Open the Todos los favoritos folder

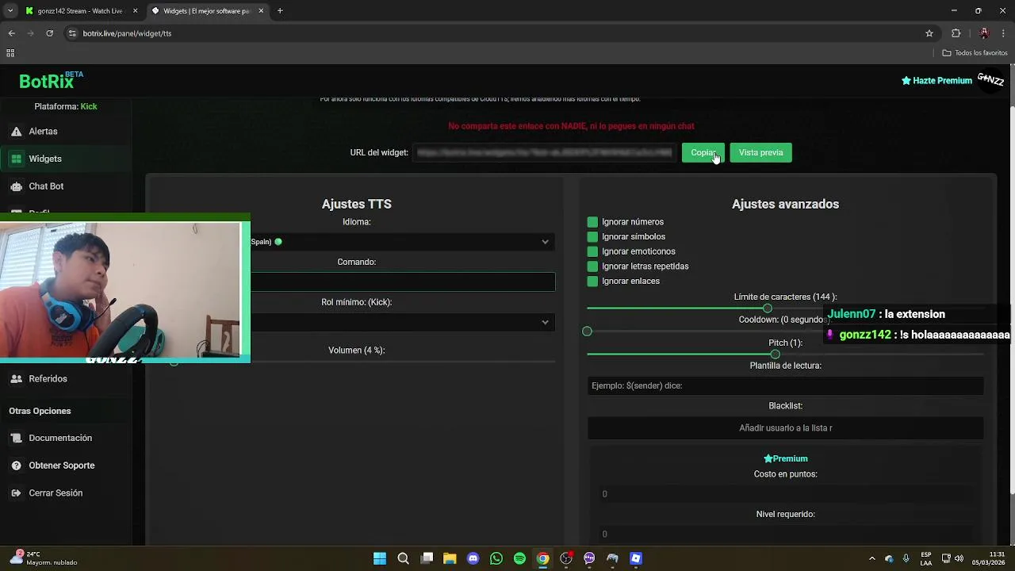(975, 53)
